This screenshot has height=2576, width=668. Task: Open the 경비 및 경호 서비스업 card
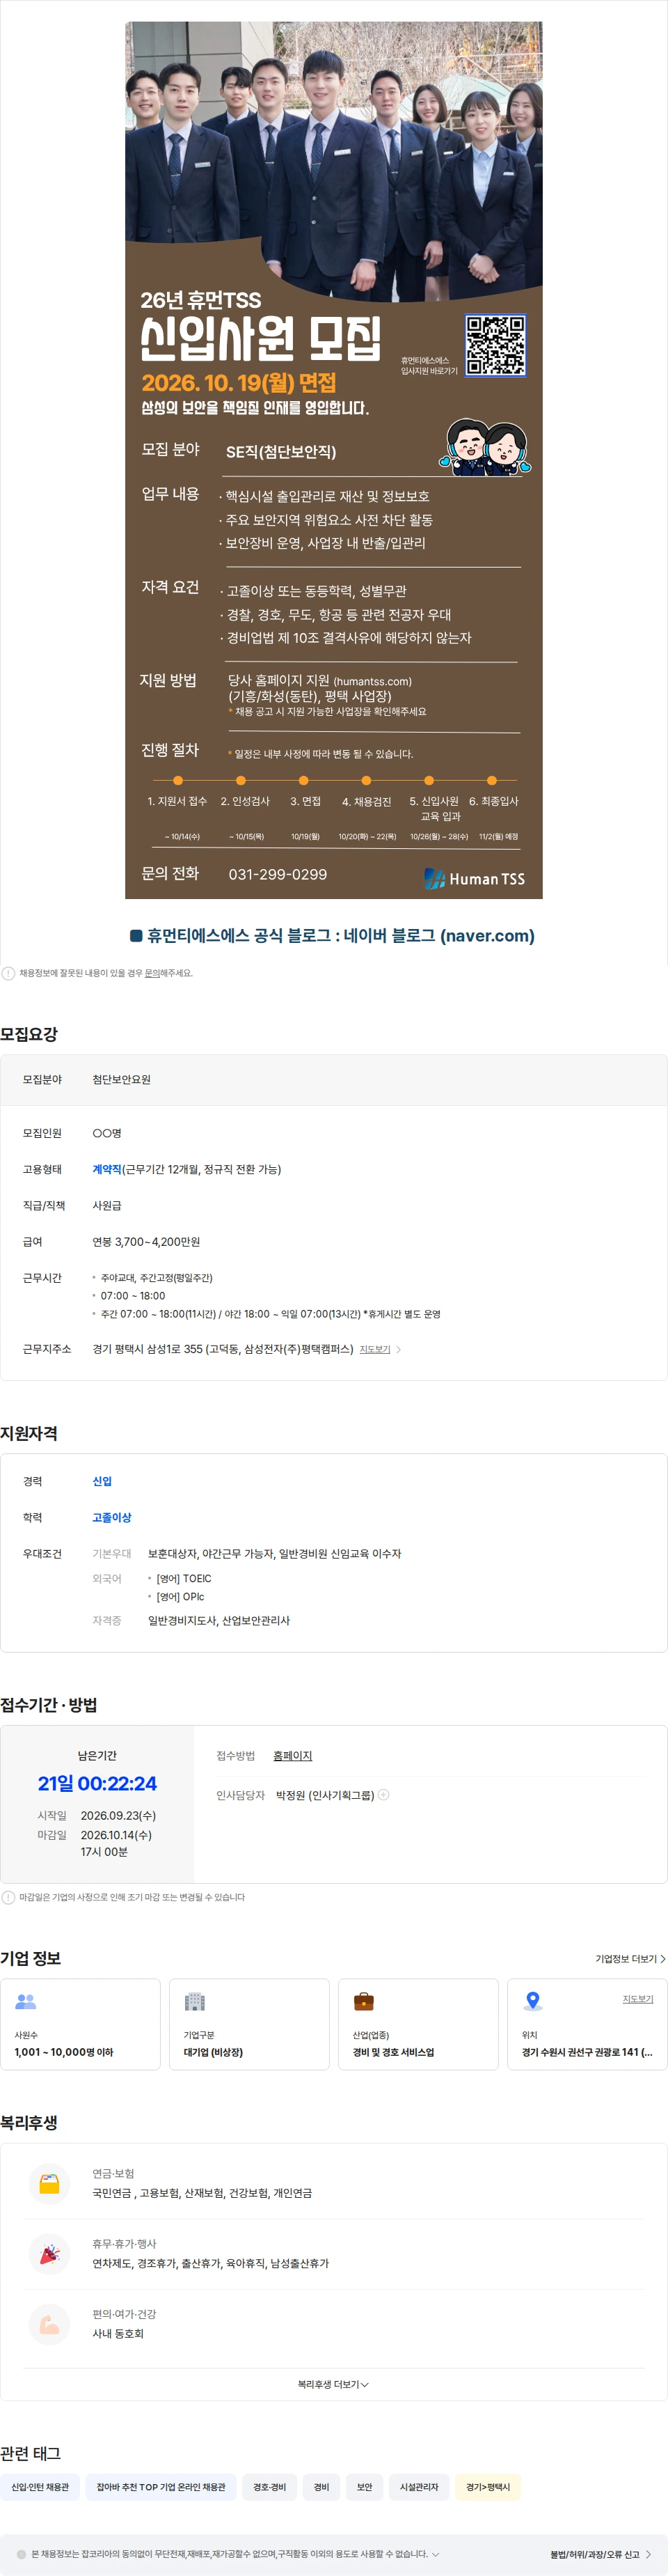pyautogui.click(x=418, y=2024)
